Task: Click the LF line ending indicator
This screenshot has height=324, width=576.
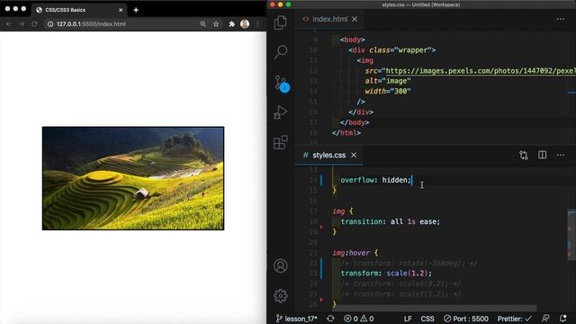Action: click(408, 319)
